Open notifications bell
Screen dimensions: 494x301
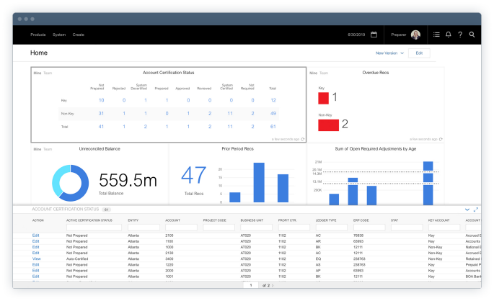[448, 35]
